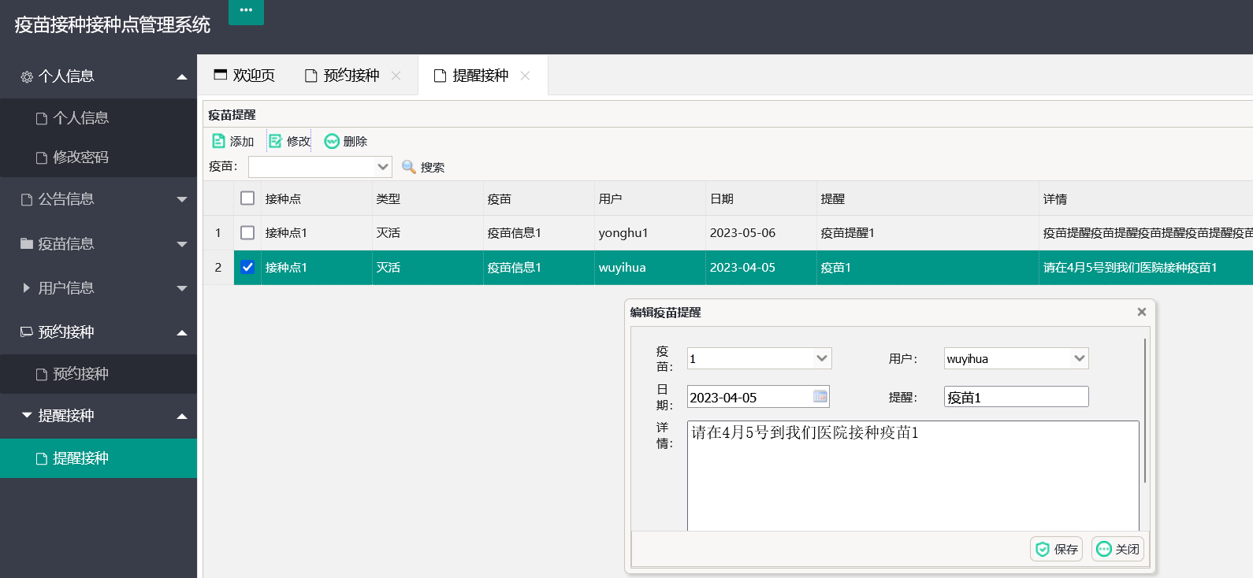Open 修改密码 in sidebar

(99, 157)
